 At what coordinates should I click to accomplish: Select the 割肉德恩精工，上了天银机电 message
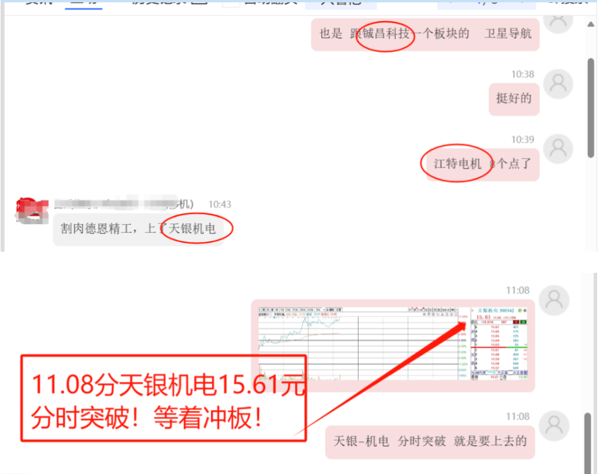(x=138, y=229)
